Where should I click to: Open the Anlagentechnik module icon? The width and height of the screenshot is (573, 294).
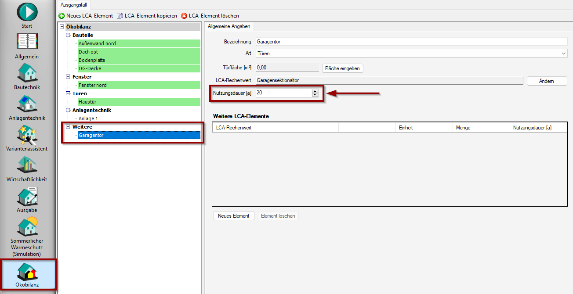point(27,104)
